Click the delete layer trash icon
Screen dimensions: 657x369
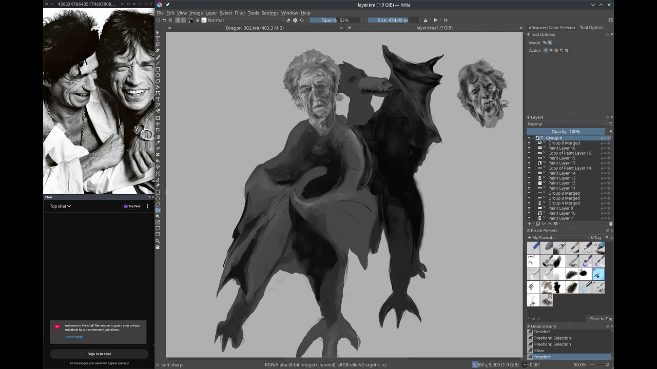[x=610, y=224]
